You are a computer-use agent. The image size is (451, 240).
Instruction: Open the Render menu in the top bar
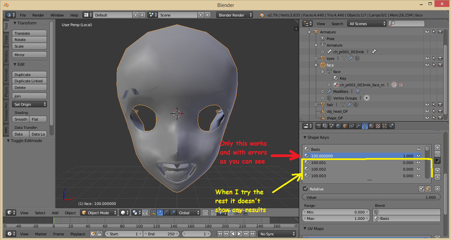tap(38, 15)
